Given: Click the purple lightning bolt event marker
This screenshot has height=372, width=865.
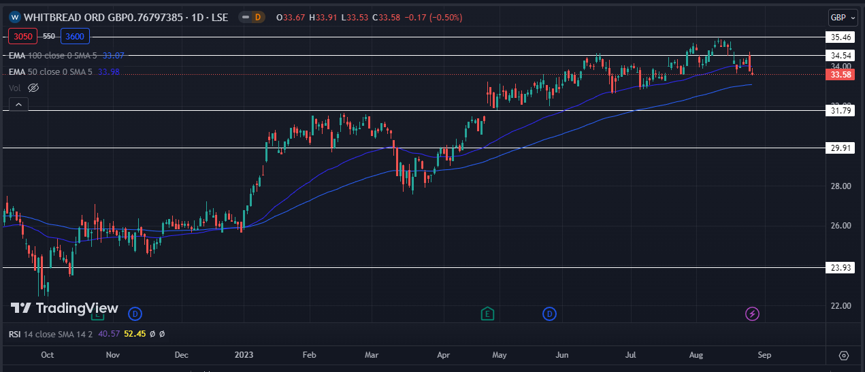Looking at the screenshot, I should [752, 314].
